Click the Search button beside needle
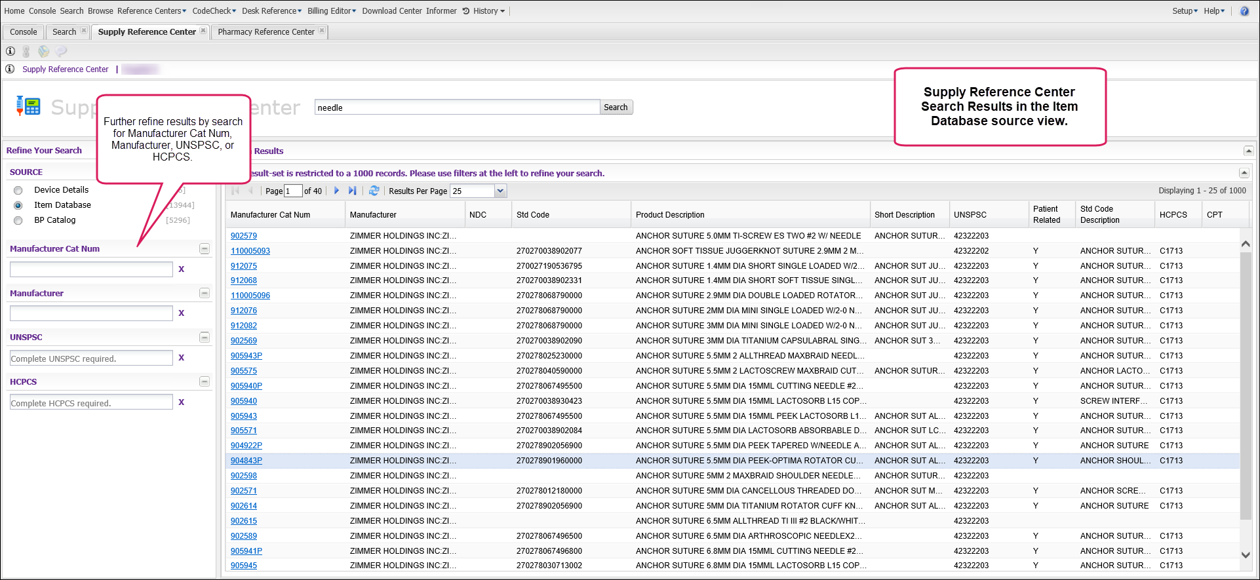Screen dimensions: 1260x580 pos(616,107)
